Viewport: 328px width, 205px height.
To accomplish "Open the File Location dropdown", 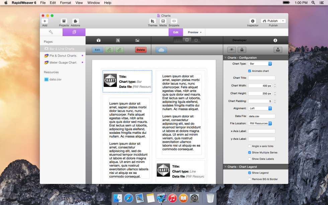I will coord(260,123).
